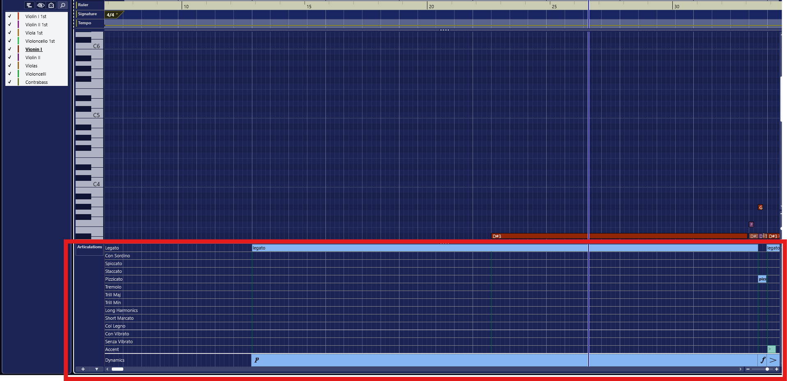787x381 pixels.
Task: Click bar 15 on the ruler
Action: tap(309, 7)
